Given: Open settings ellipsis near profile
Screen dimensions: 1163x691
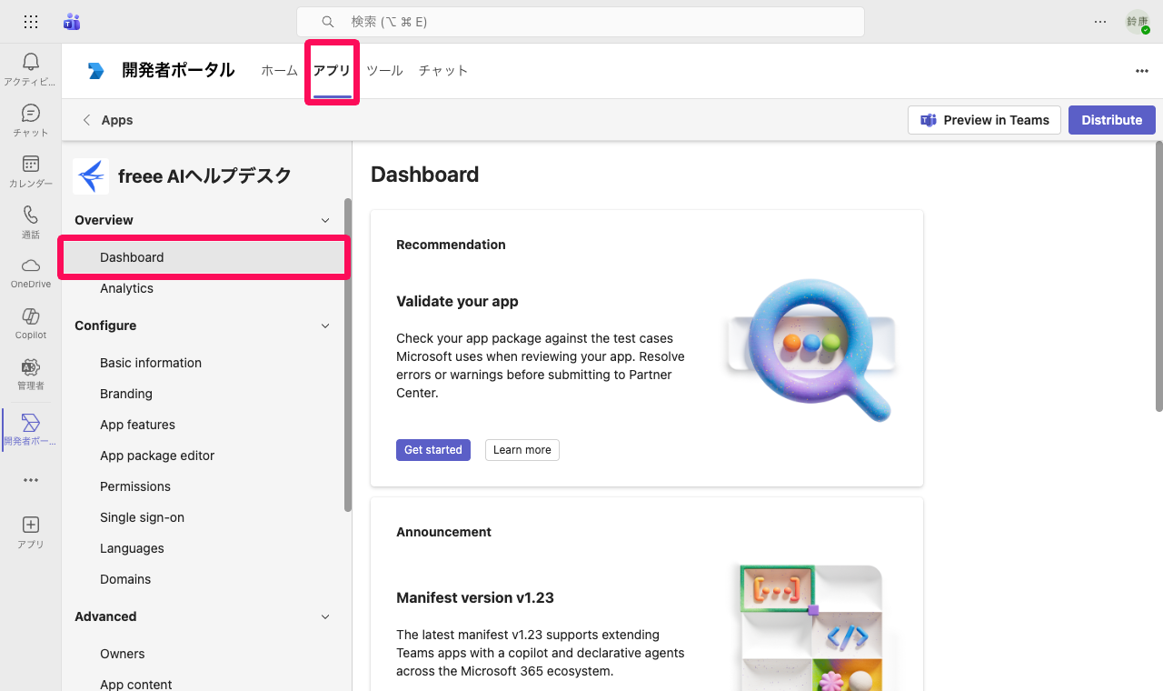Looking at the screenshot, I should coord(1100,22).
